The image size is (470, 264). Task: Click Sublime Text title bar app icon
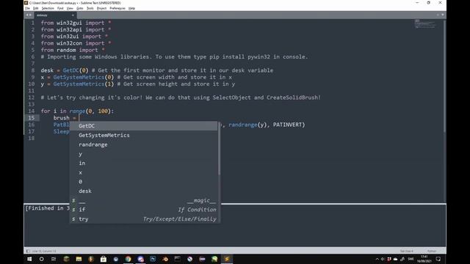26,3
